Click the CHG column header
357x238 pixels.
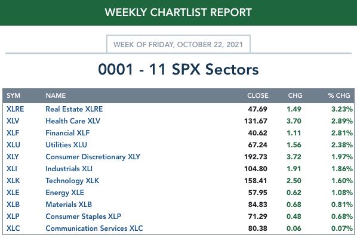click(295, 95)
